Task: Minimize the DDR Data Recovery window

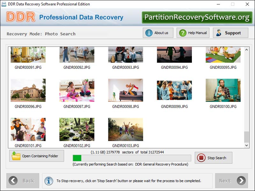Action: coord(218,4)
